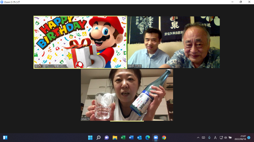Open the Widgets panel in the taskbar

tap(5, 138)
